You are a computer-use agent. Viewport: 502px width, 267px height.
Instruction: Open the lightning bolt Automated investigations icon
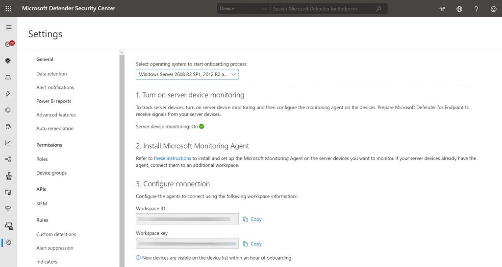(x=8, y=93)
